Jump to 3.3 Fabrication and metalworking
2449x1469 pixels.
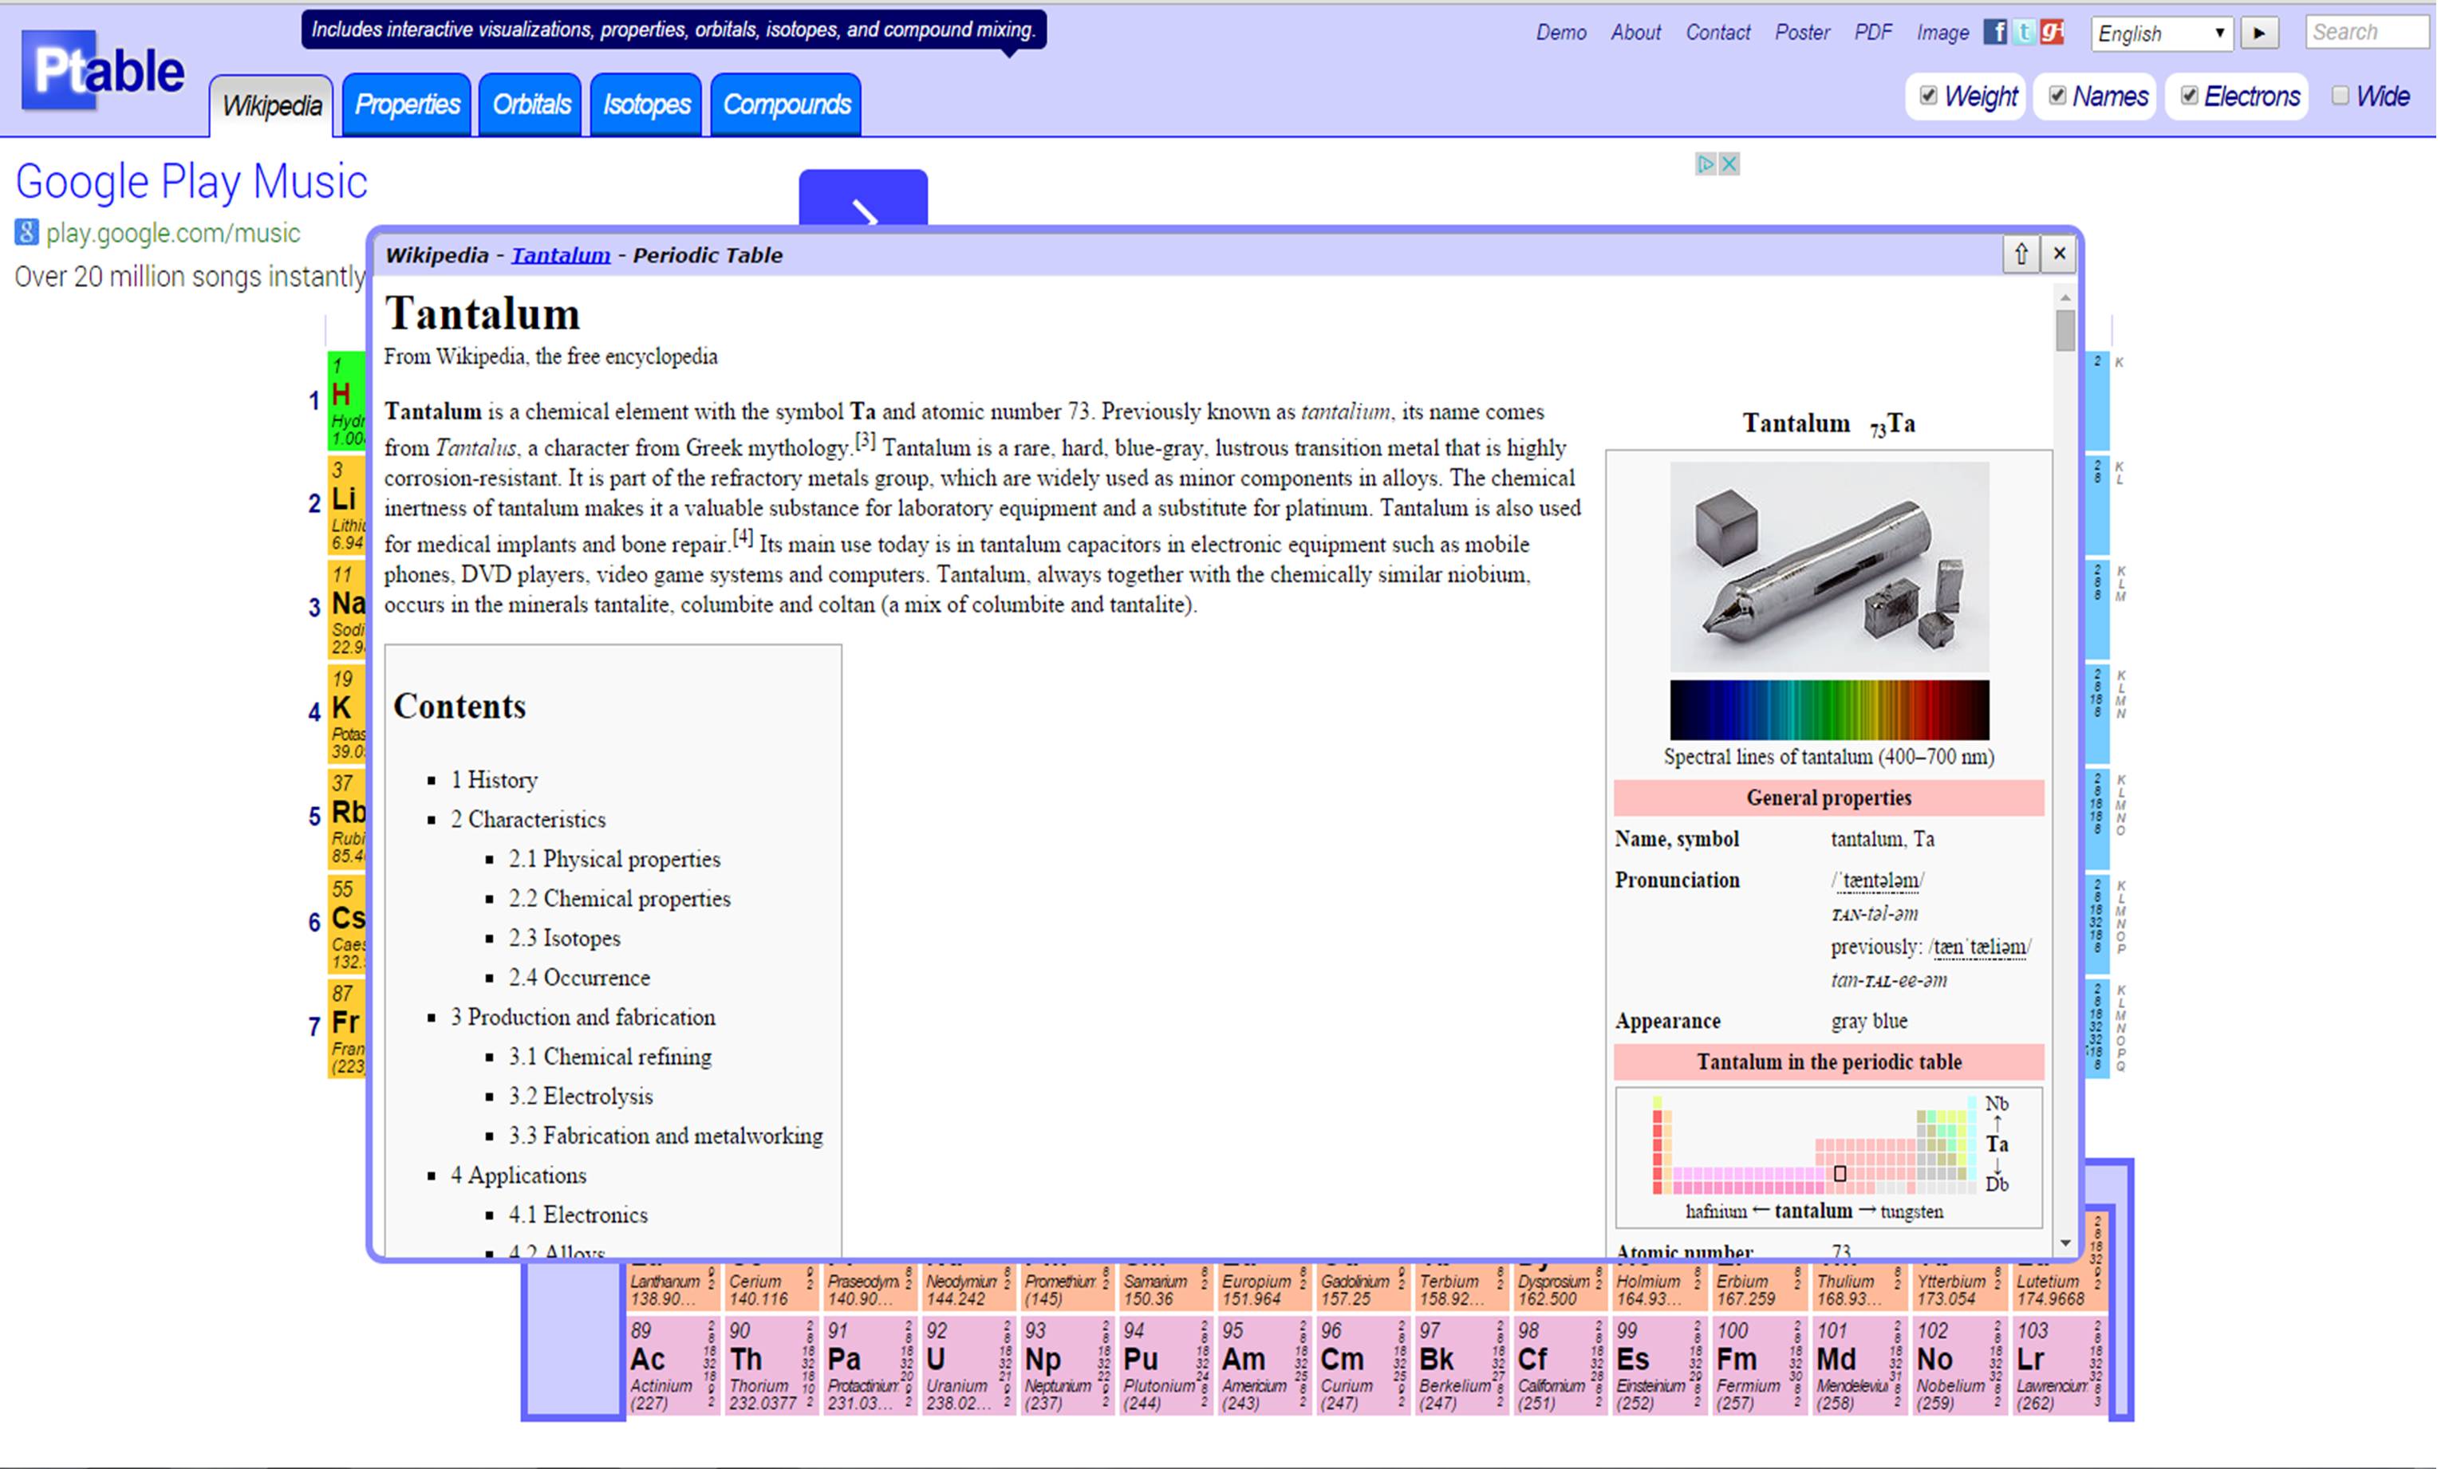pos(665,1136)
